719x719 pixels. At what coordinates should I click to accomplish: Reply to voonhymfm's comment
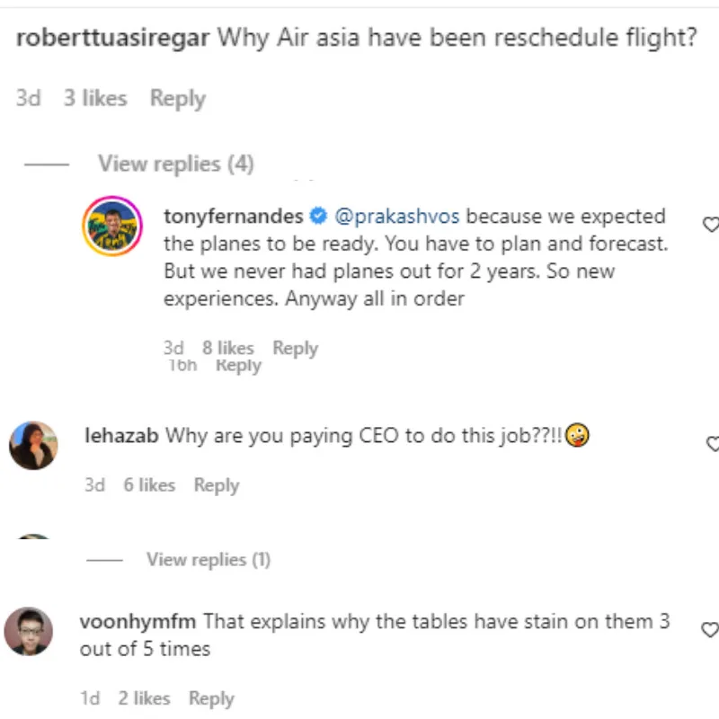(x=211, y=698)
